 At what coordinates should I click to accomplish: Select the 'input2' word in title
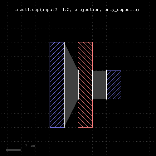click(x=50, y=10)
